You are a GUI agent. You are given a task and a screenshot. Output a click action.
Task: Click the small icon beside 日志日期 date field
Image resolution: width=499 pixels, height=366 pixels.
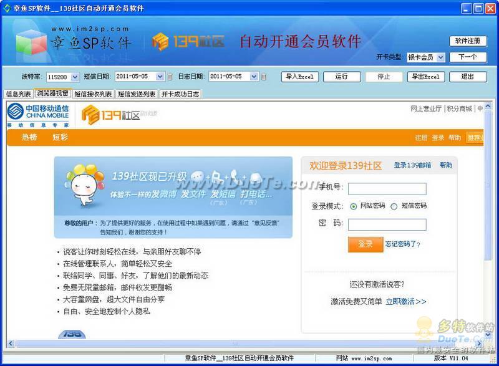(x=263, y=77)
